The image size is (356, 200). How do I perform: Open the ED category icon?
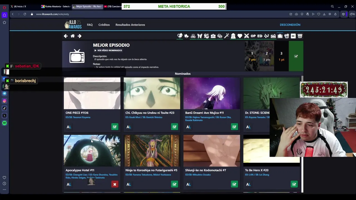260,36
